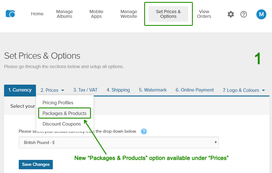
Task: Open the Shipping tab
Action: (118, 90)
